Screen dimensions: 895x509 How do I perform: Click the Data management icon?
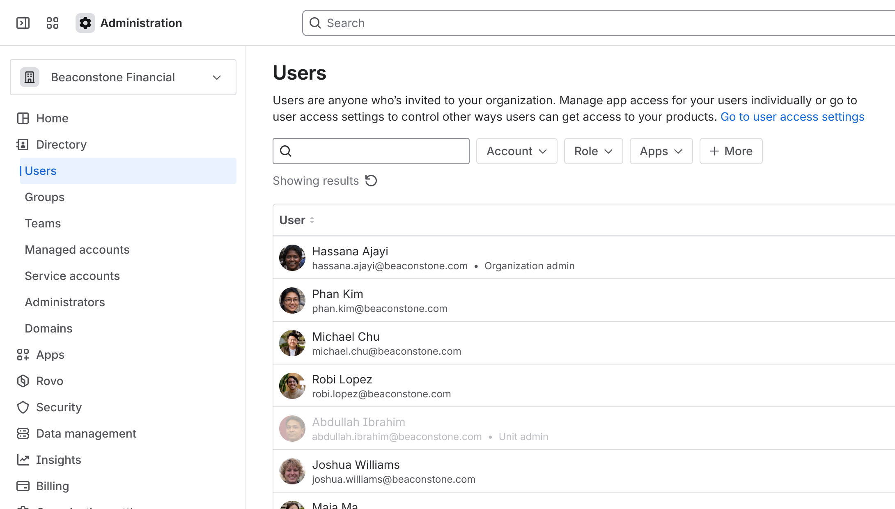coord(23,433)
